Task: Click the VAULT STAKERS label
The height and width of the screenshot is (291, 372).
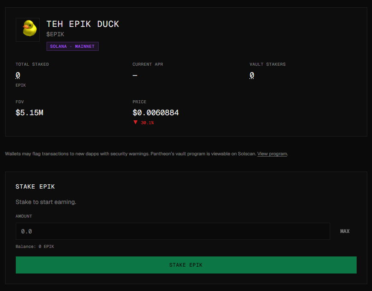Action: click(x=268, y=64)
